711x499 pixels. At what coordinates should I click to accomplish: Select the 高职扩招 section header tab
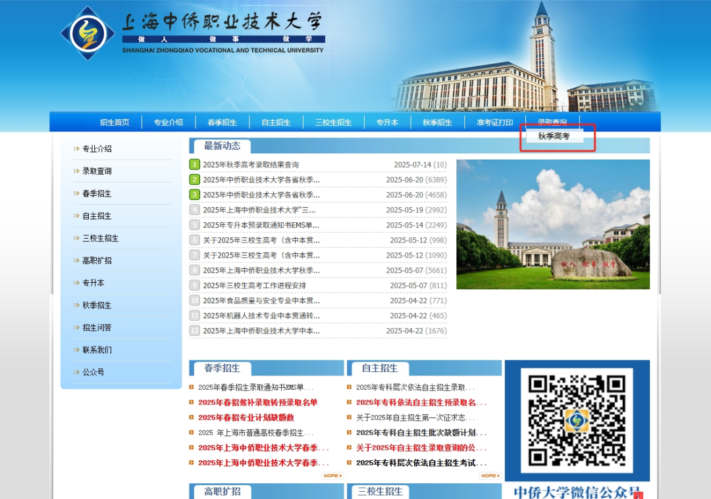[x=222, y=491]
